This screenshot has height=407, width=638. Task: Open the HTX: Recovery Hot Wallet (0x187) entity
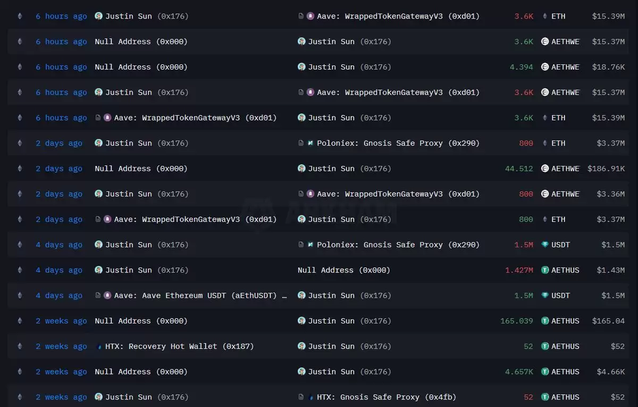[x=180, y=346]
